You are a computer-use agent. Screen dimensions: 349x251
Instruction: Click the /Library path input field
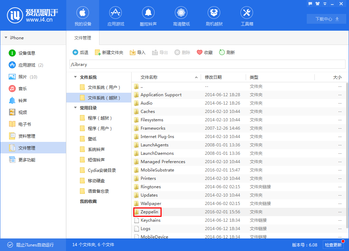(207, 64)
